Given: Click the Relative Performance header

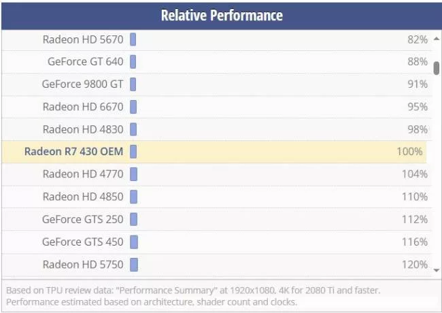Looking at the screenshot, I should click(222, 15).
